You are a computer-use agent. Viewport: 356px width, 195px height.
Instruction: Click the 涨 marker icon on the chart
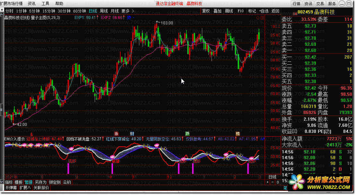(x=116, y=134)
